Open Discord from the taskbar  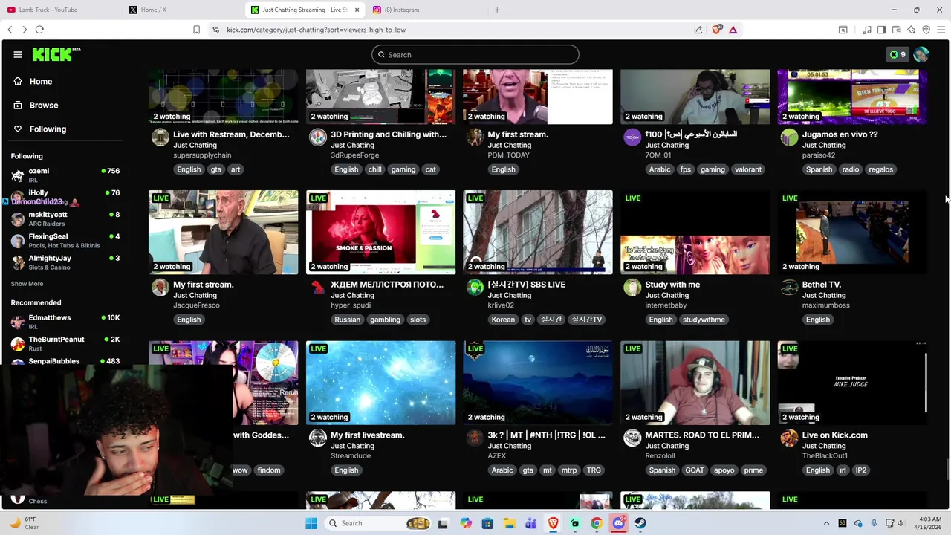(618, 523)
